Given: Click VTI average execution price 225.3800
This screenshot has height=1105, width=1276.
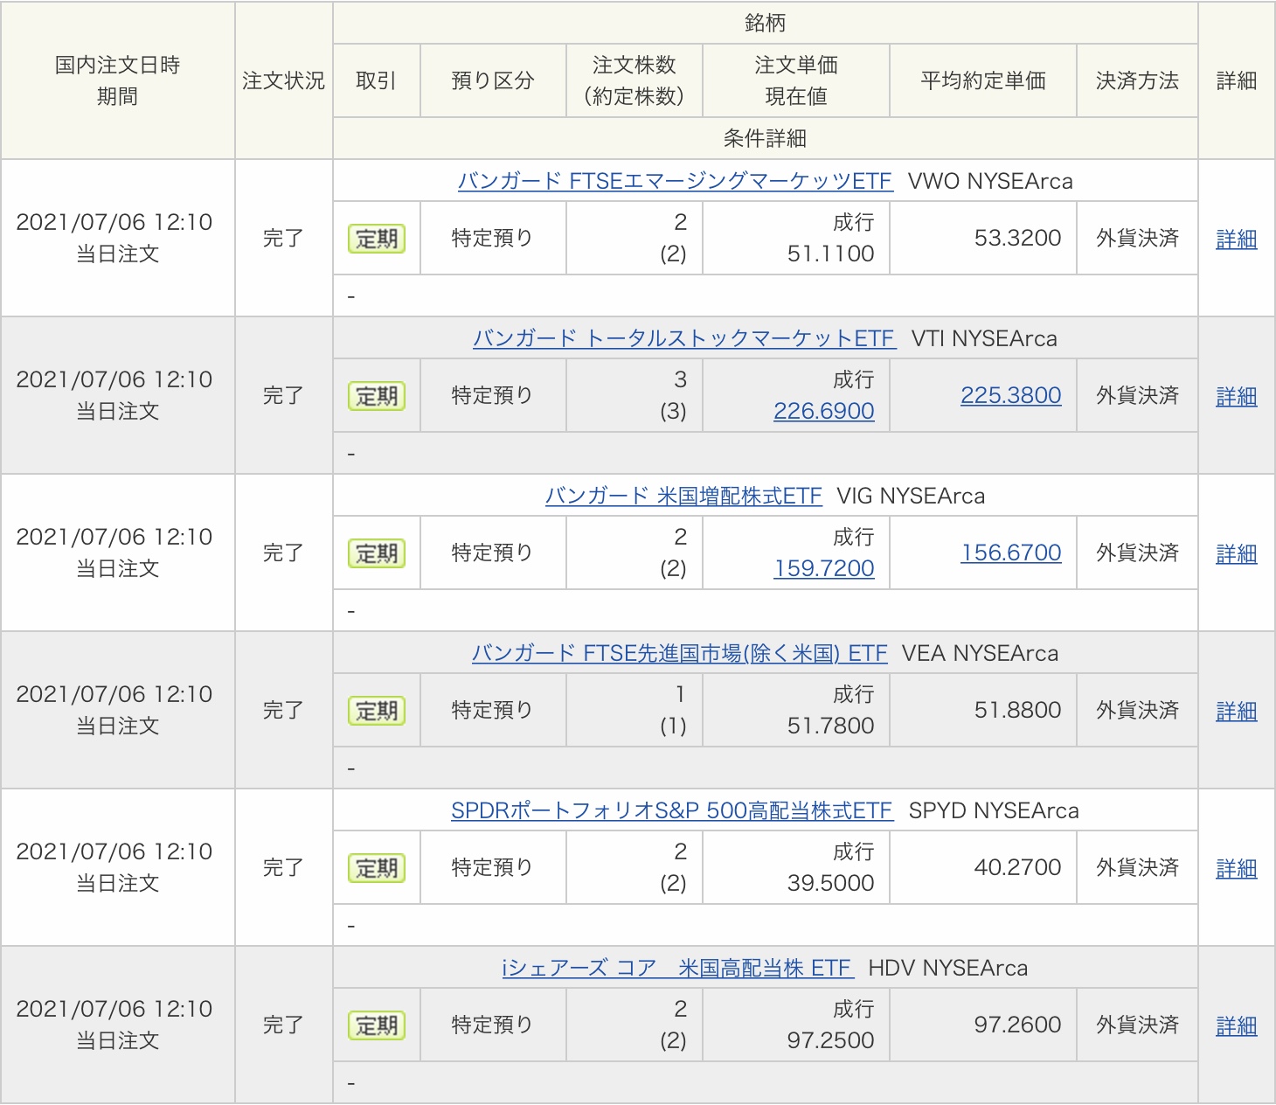Looking at the screenshot, I should pos(1011,395).
